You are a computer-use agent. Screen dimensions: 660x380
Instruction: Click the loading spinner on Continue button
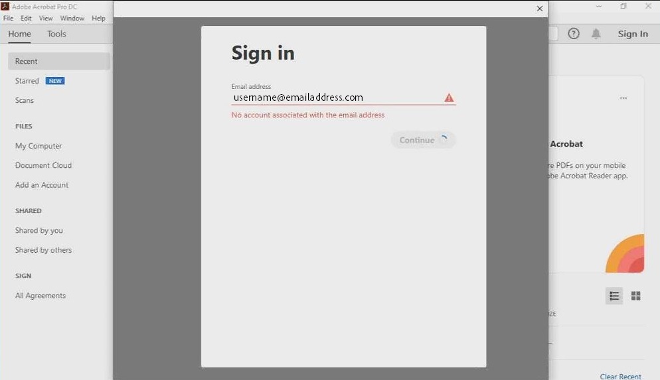[x=444, y=139]
